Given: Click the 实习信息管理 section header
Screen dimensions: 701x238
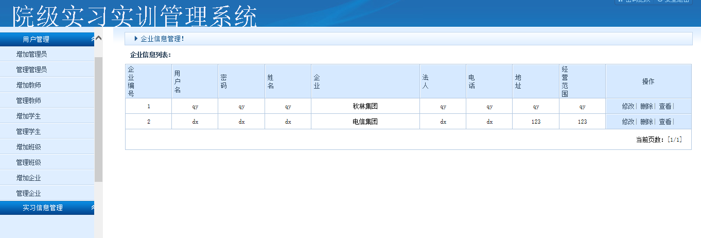Looking at the screenshot, I should (47, 208).
